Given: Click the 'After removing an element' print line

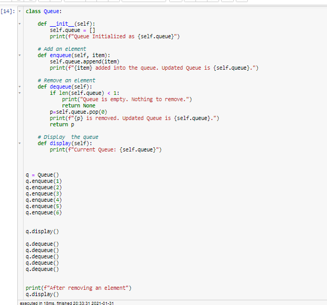Looking at the screenshot, I should click(x=79, y=288).
